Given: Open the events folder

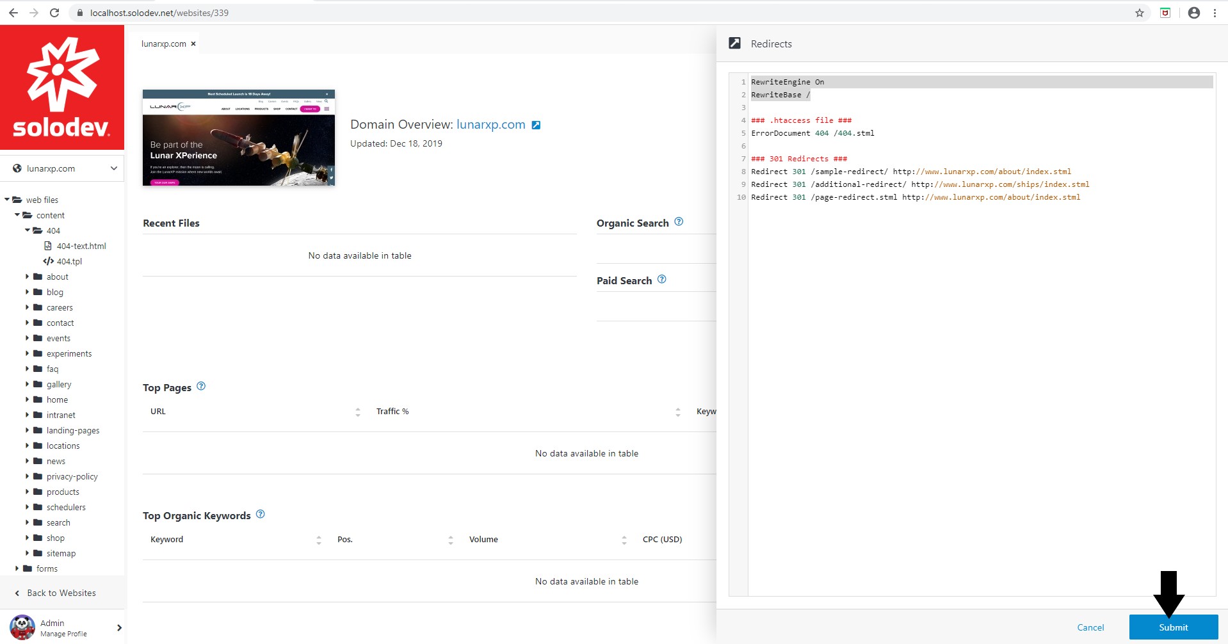Looking at the screenshot, I should [x=58, y=338].
